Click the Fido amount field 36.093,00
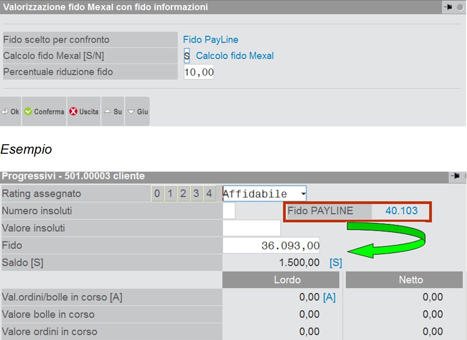The image size is (467, 340). pyautogui.click(x=271, y=246)
